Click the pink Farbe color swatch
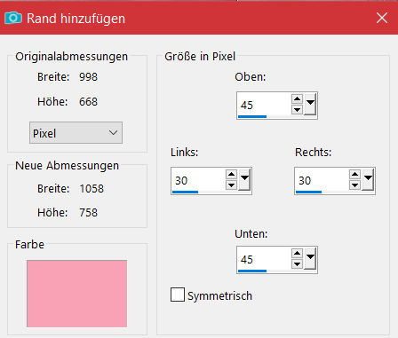The height and width of the screenshot is (338, 398). pos(77,294)
